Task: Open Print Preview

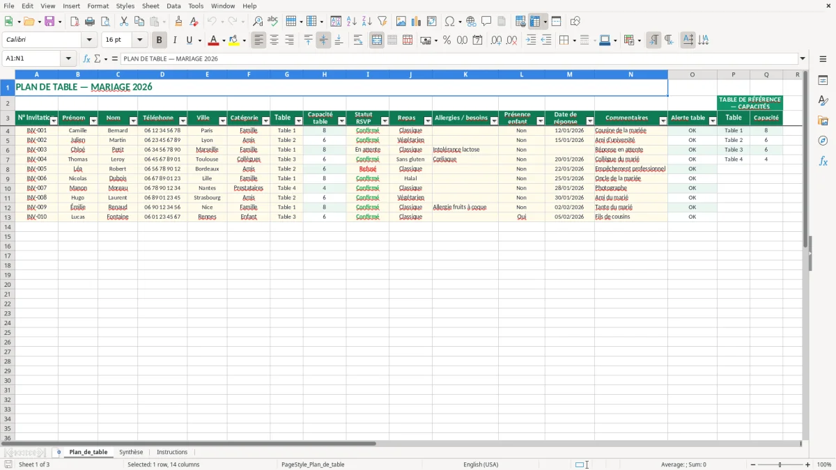Action: point(105,22)
